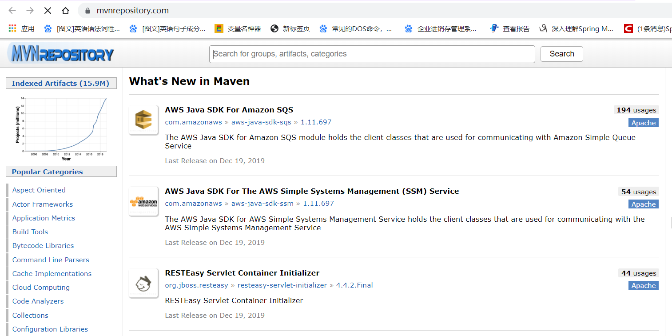Click the browser back arrow
Screen dimensions: 672x336
pyautogui.click(x=12, y=11)
